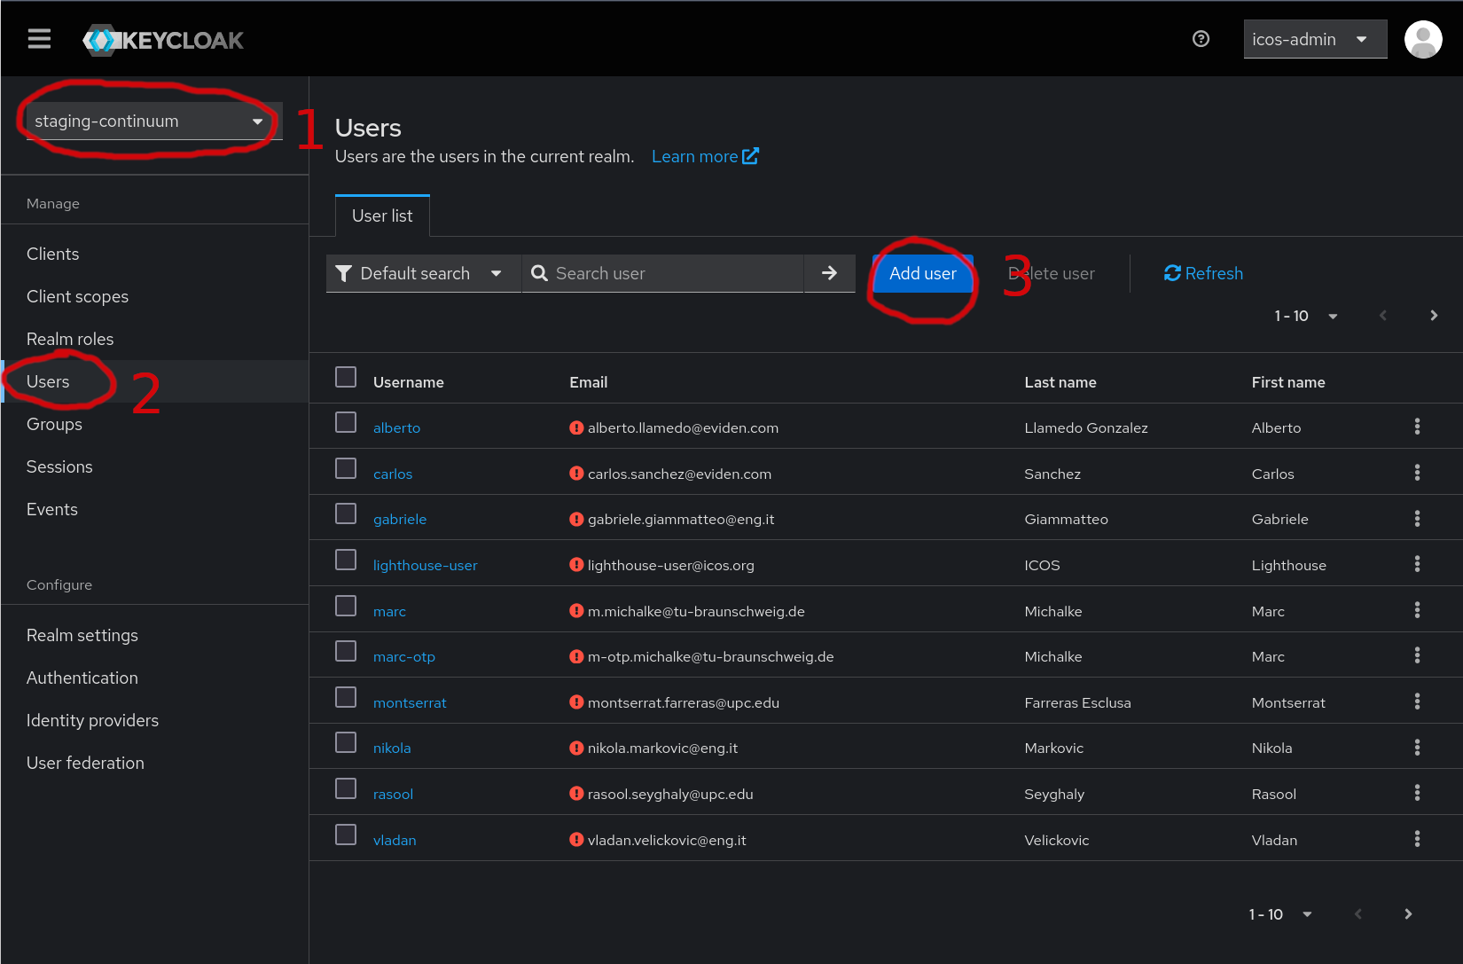Open top 1 - 10 pagination dropdown

coord(1306,316)
